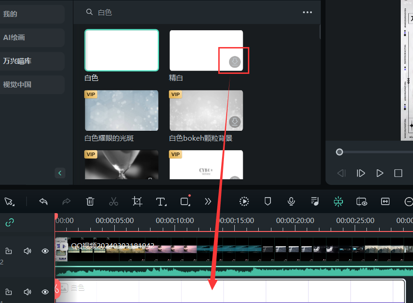Image resolution: width=413 pixels, height=303 pixels.
Task: Open the crop tool
Action: 137,201
